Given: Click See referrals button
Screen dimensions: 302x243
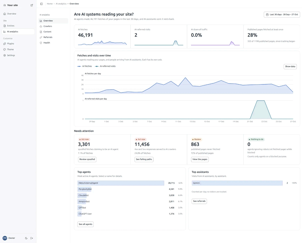Looking at the screenshot, I should tap(199, 201).
